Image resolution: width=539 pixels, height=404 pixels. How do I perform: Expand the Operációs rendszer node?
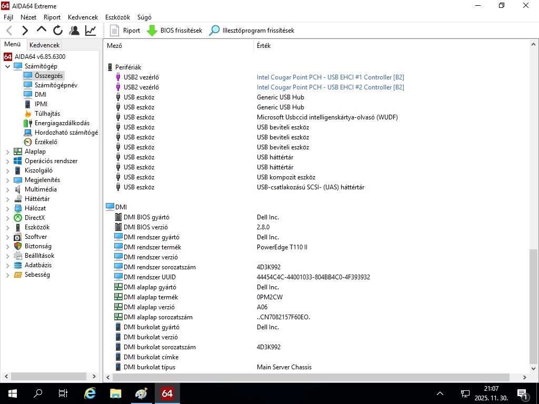pyautogui.click(x=7, y=161)
